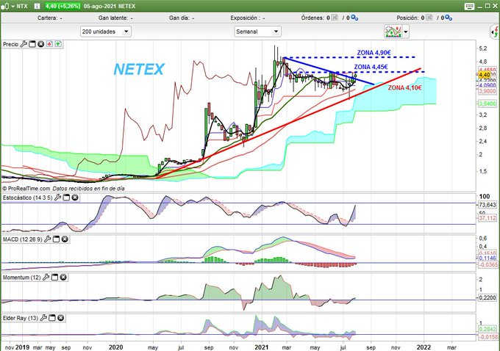Click the on-screen keyboard icon in title bar
The width and height of the screenshot is (500, 351).
pyautogui.click(x=469, y=7)
